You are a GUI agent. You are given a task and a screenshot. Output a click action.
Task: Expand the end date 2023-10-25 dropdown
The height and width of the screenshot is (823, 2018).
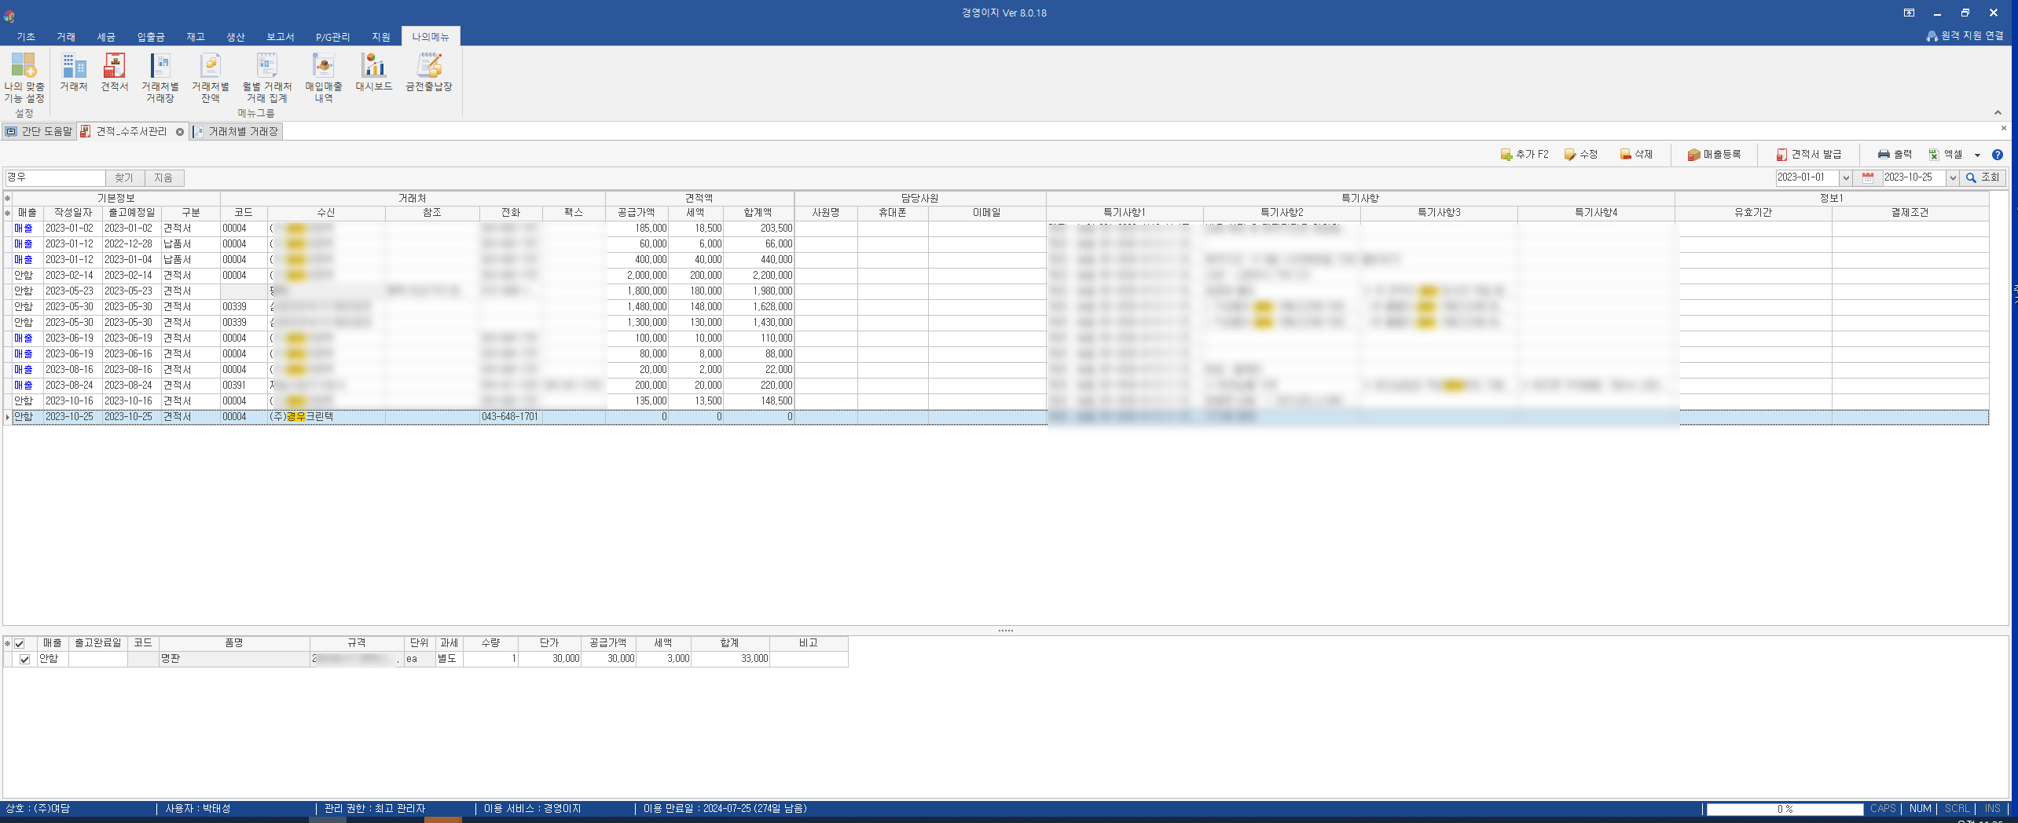click(1952, 178)
